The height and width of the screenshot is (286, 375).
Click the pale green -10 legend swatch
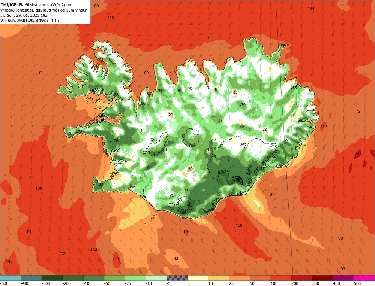[156, 278]
